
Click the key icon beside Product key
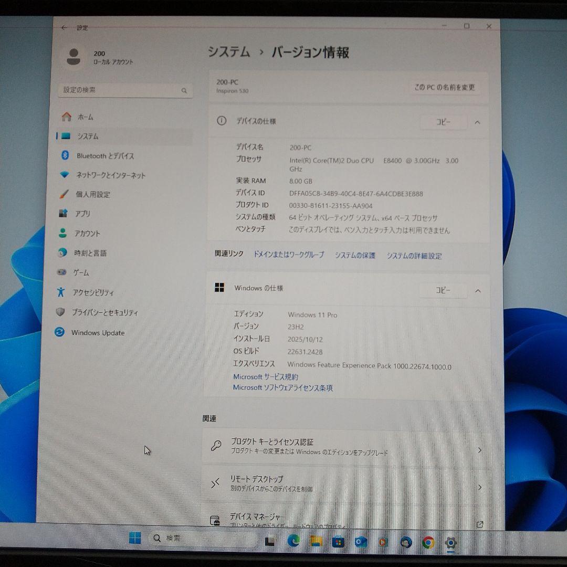coord(216,446)
